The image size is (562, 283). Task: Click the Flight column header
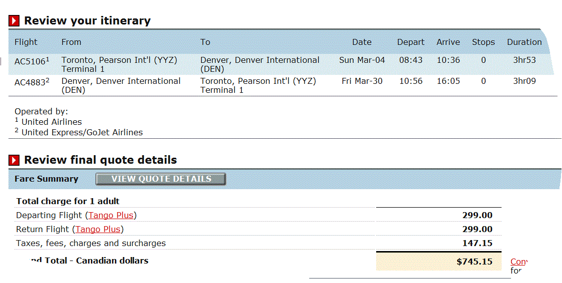pos(26,42)
